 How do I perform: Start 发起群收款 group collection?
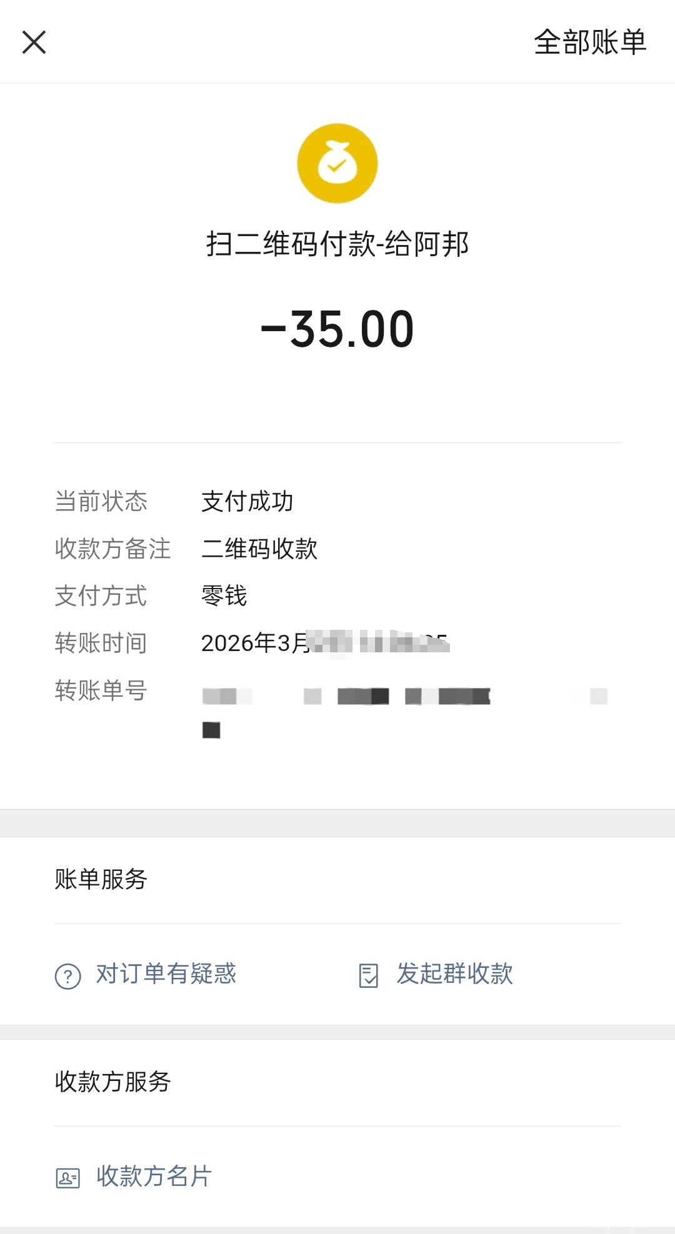[455, 973]
